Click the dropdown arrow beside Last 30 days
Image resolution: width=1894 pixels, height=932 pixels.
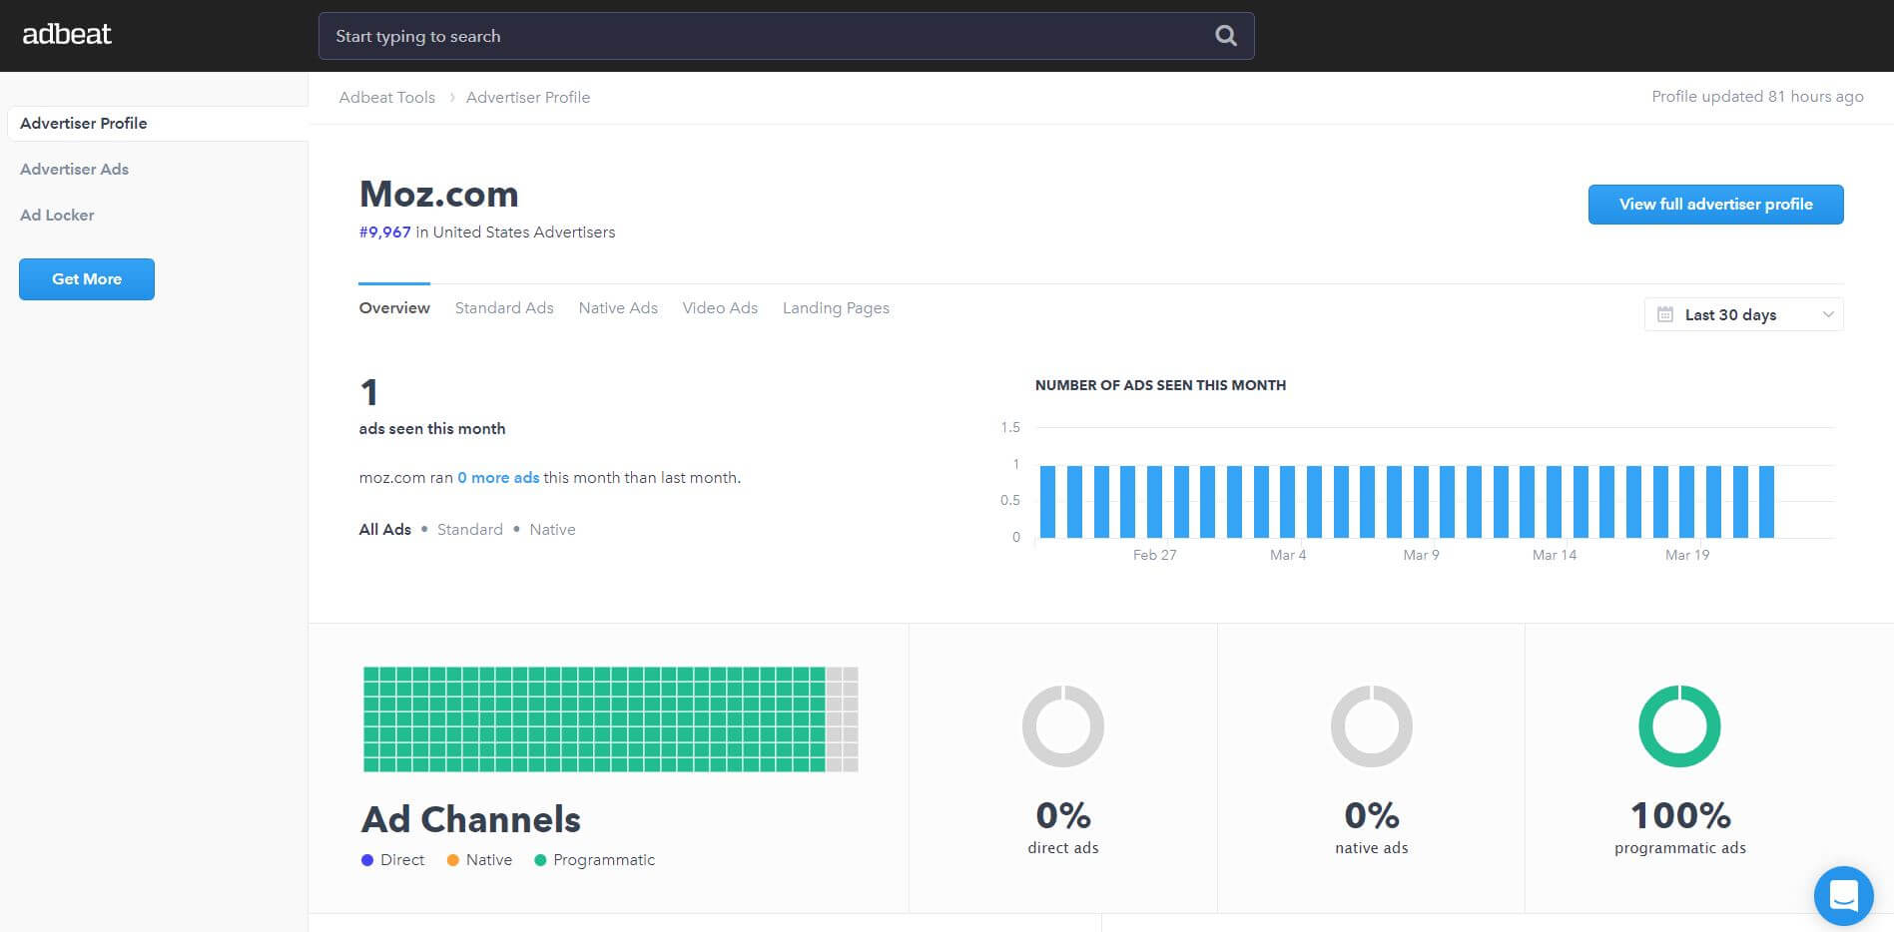coord(1827,314)
